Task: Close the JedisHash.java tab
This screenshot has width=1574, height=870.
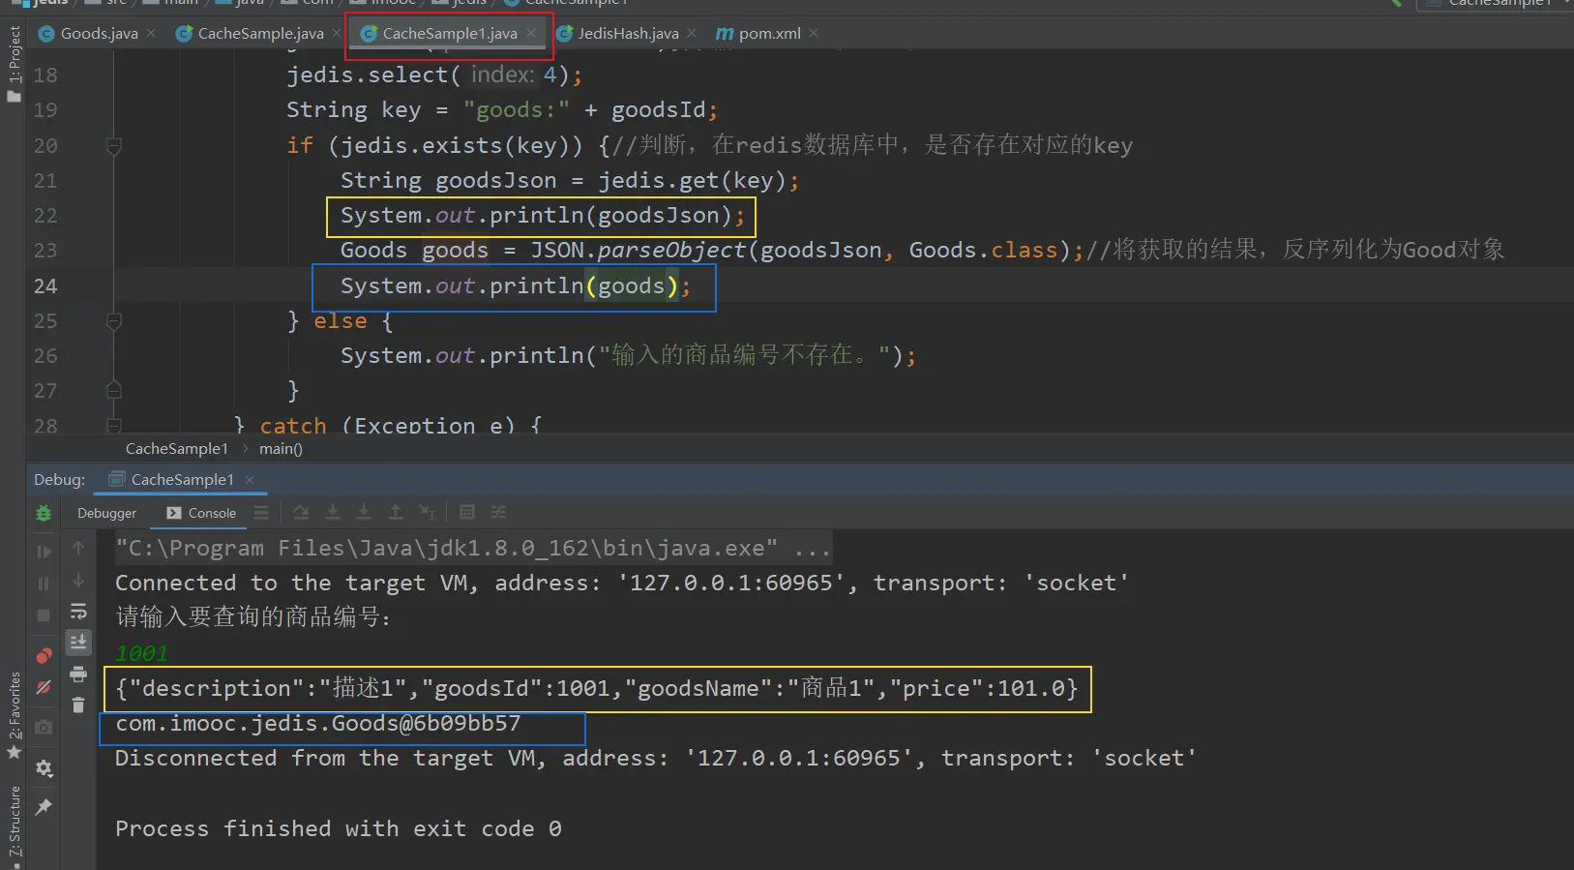Action: (x=692, y=34)
